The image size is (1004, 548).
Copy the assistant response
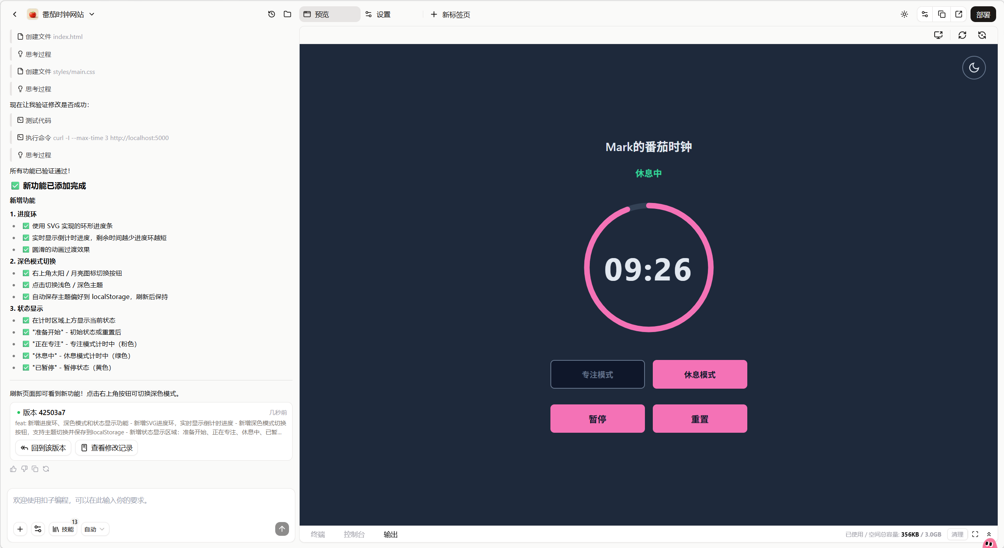pyautogui.click(x=35, y=469)
